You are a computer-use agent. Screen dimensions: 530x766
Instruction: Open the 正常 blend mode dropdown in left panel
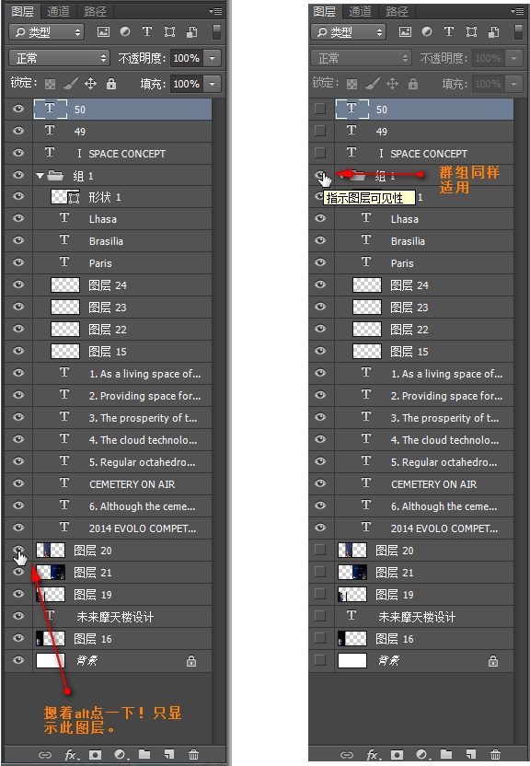pyautogui.click(x=60, y=58)
